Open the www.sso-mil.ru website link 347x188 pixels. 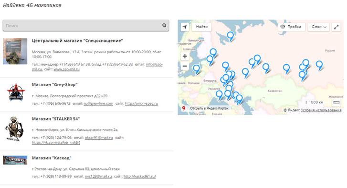[66, 69]
